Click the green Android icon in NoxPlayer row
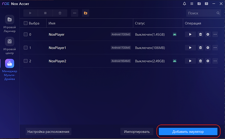This screenshot has width=225, height=139. pyautogui.click(x=175, y=34)
